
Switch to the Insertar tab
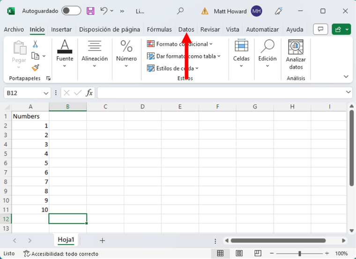click(61, 29)
